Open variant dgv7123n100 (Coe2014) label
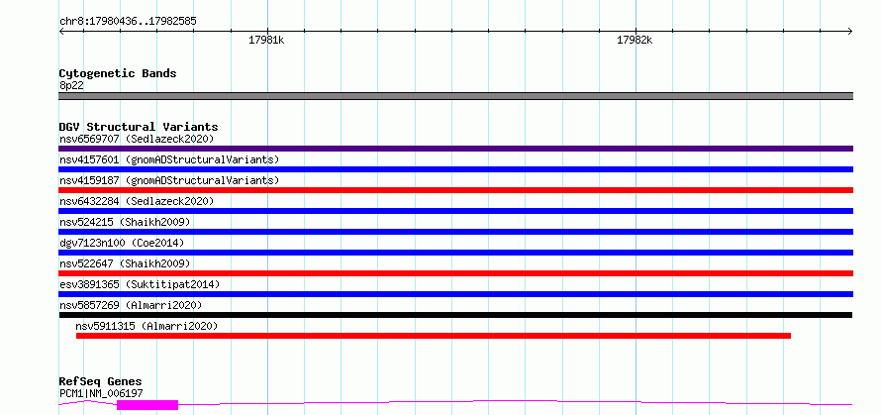Screen dimensions: 881x415 click(122, 243)
